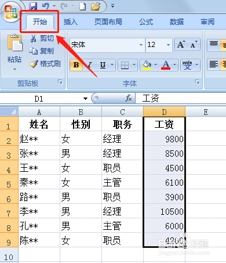The image size is (226, 263).
Task: Expand the fill color dropdown arrow
Action: [x=156, y=65]
